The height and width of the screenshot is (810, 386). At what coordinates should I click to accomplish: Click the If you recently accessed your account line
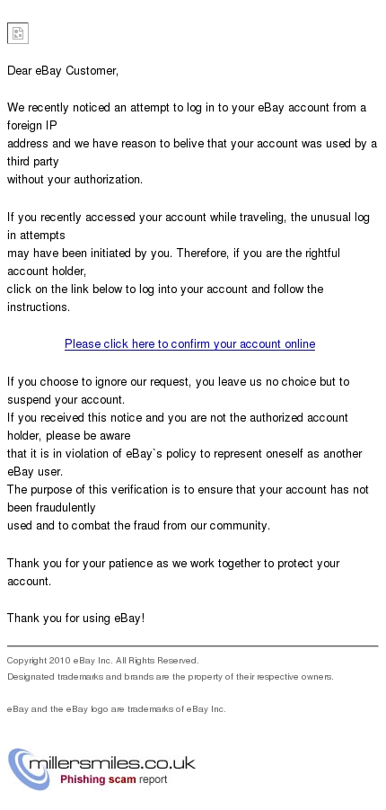pos(189,218)
